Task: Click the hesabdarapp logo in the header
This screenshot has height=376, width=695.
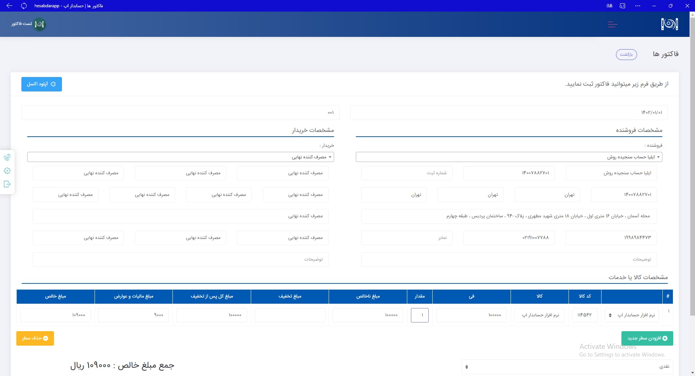Action: click(670, 24)
